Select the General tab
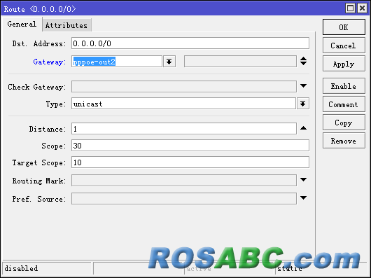This screenshot has height=278, width=371. [22, 24]
